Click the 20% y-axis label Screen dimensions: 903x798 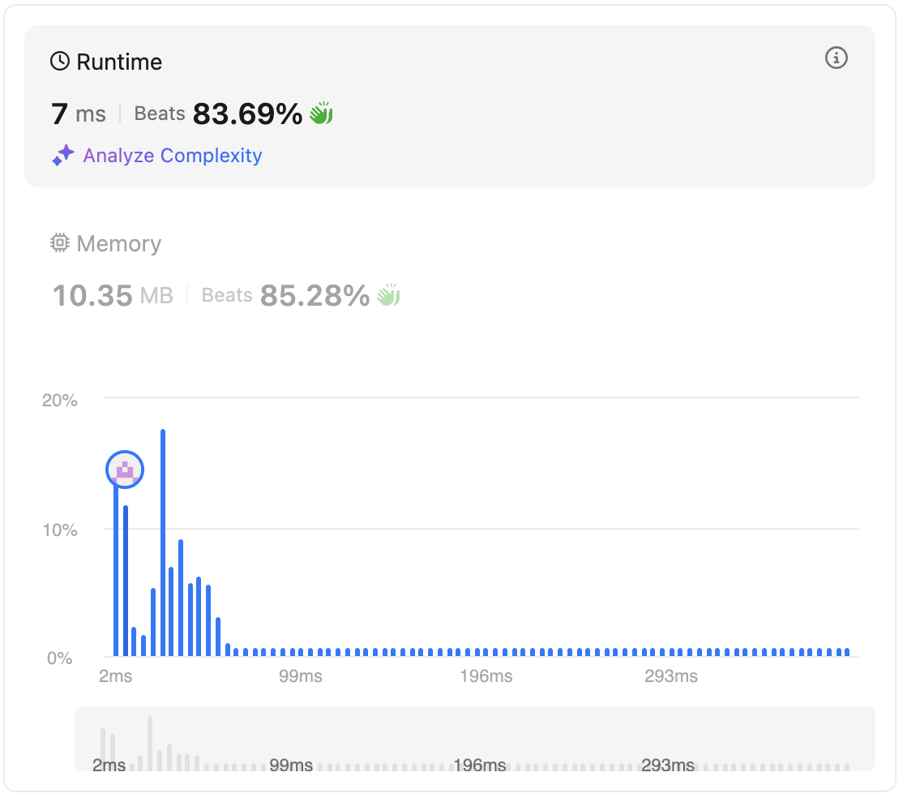(x=60, y=400)
